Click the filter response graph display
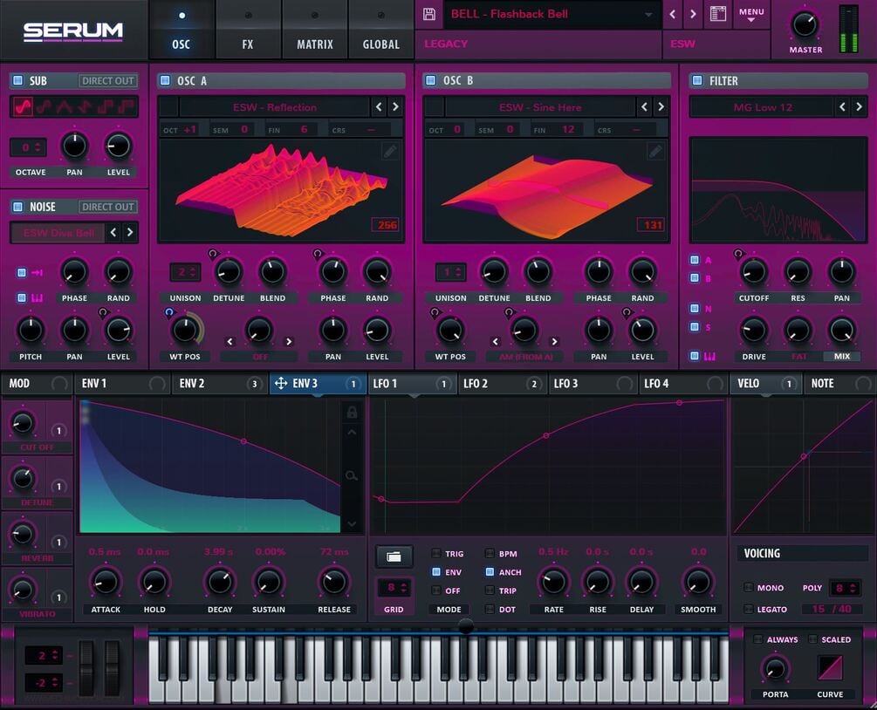 tap(778, 190)
